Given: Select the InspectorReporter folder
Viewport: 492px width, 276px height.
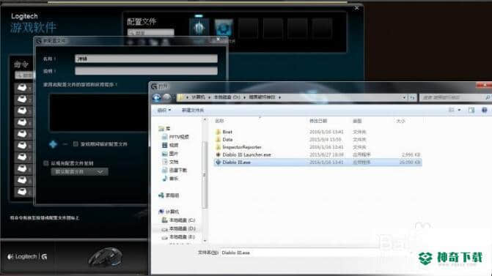Looking at the screenshot, I should click(x=242, y=147).
